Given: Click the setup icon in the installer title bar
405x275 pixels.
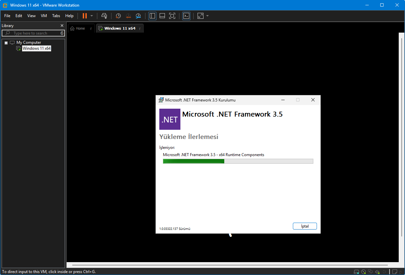Looking at the screenshot, I should click(161, 100).
